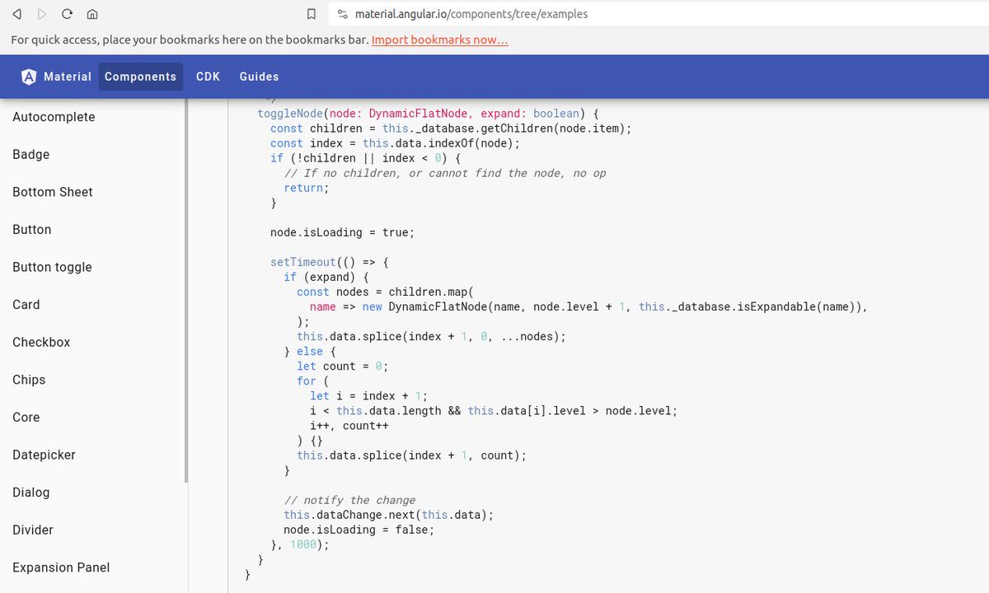This screenshot has width=989, height=593.
Task: Click 'node.isLoading = true;' code line
Action: pos(342,232)
